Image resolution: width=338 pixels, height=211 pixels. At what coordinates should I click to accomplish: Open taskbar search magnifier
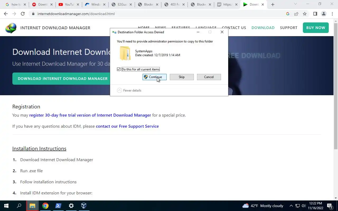(x=19, y=206)
